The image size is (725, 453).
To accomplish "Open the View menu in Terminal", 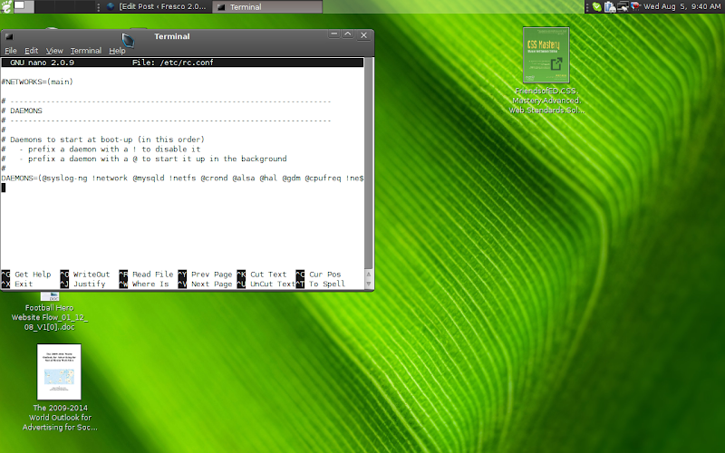I will tap(54, 51).
